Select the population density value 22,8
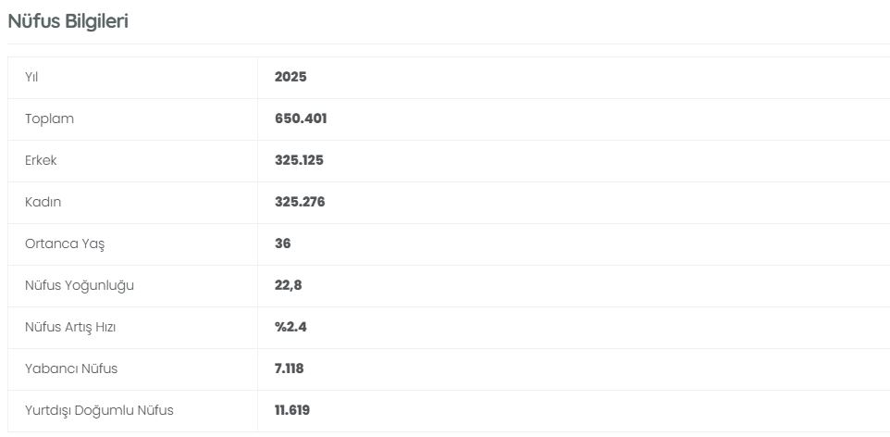This screenshot has height=437, width=890. tap(289, 285)
